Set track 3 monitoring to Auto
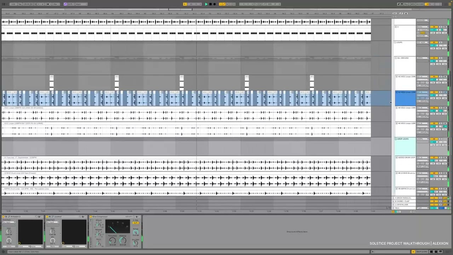The height and width of the screenshot is (255, 453). pos(423,33)
